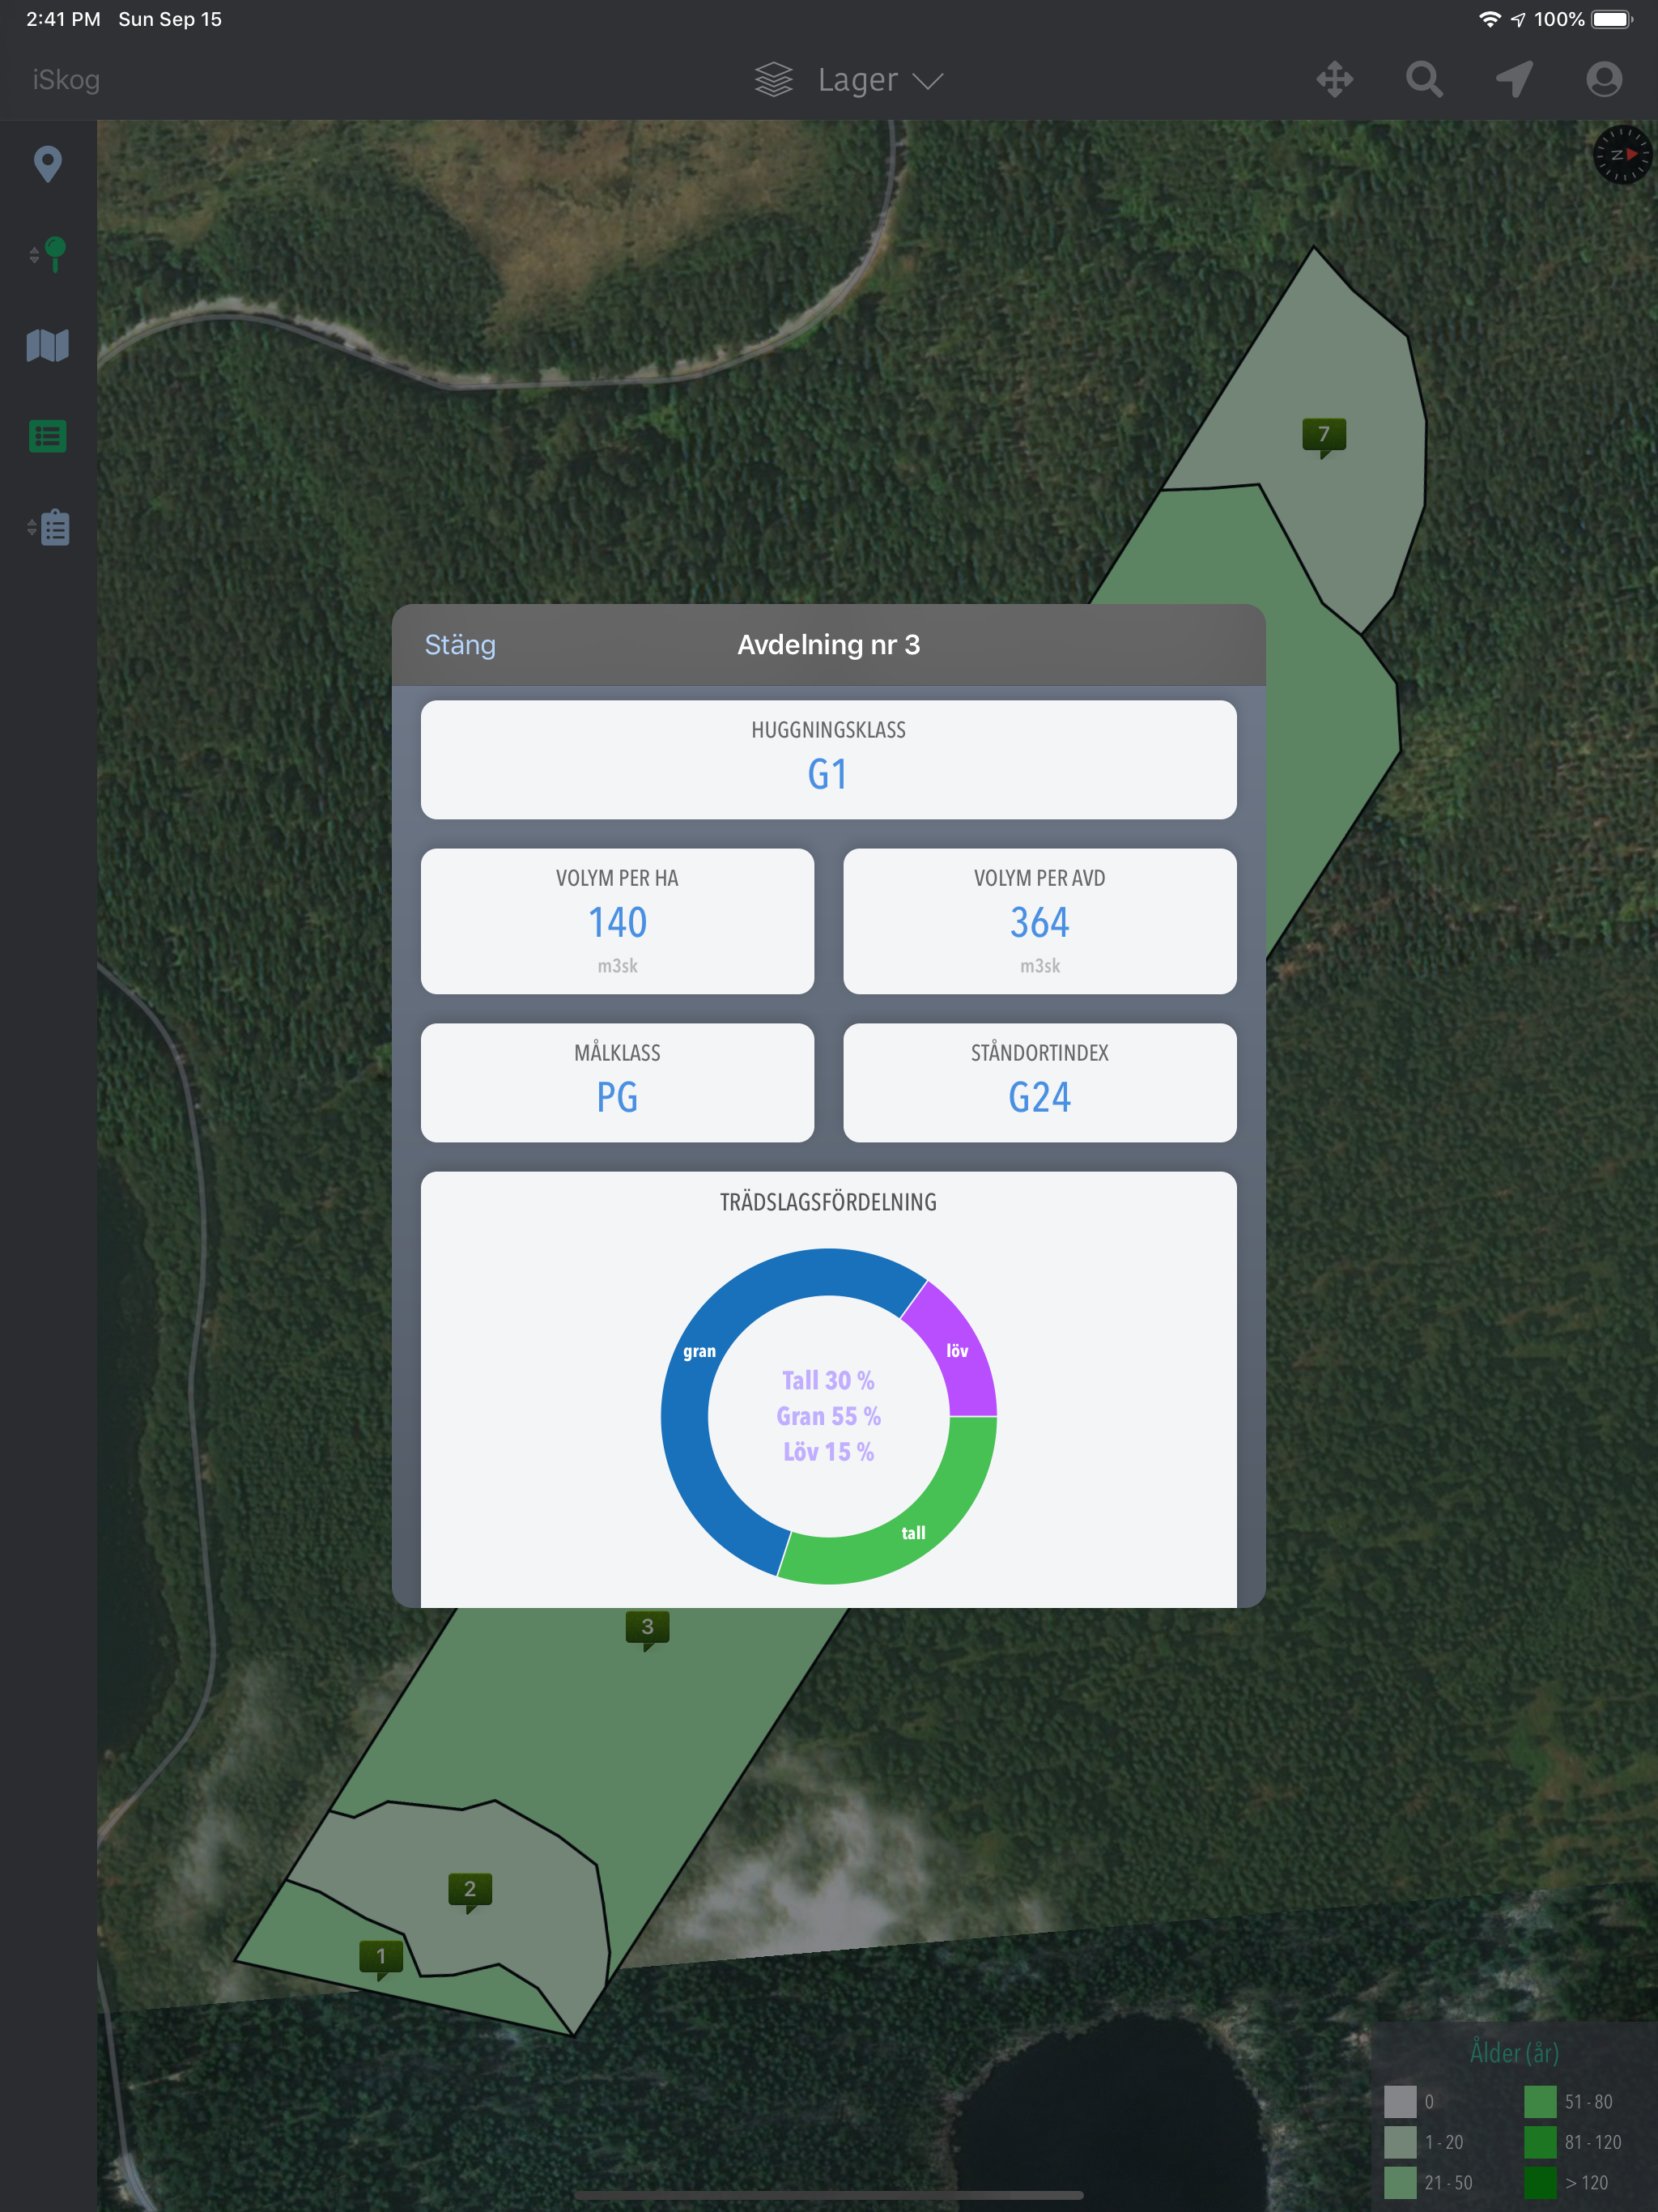Tap the HUGGNINGSKLASS G1 card
This screenshot has width=1658, height=2212.
coord(828,759)
